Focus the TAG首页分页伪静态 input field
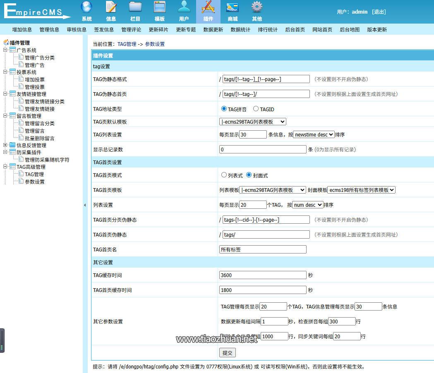The height and width of the screenshot is (373, 434). coord(266,220)
